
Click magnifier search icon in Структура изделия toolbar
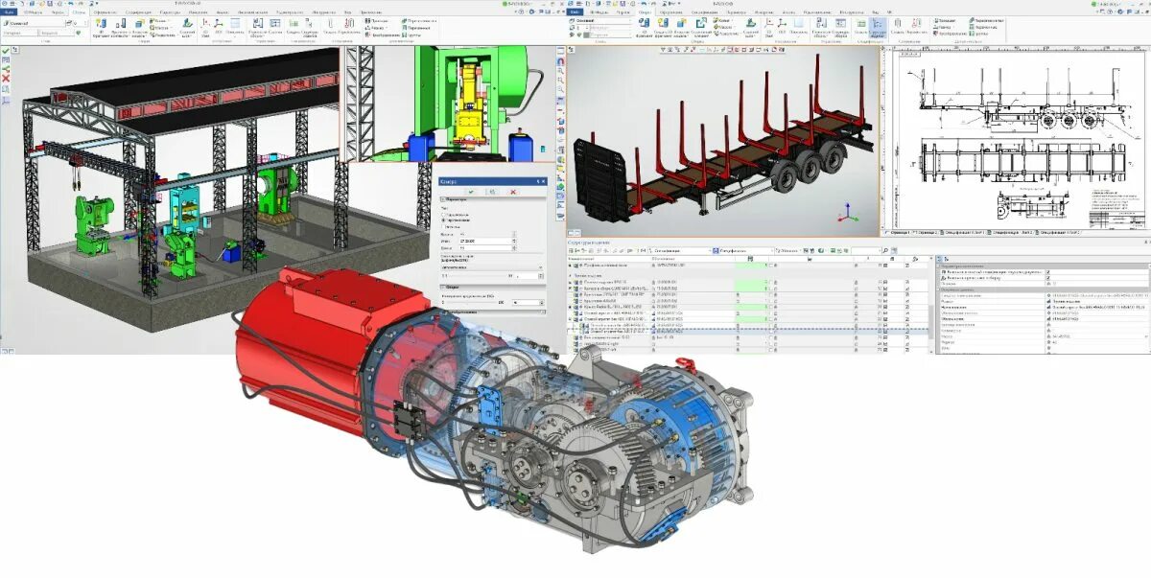coord(885,250)
